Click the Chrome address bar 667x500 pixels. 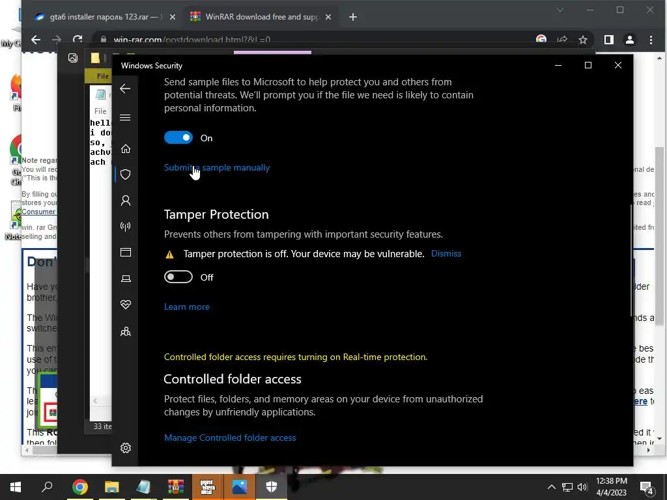coord(315,40)
